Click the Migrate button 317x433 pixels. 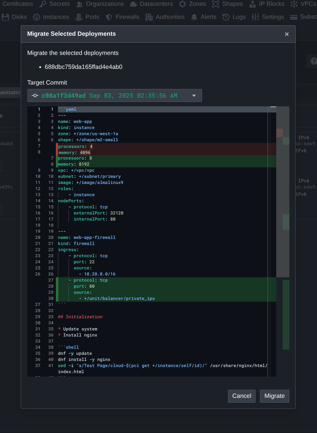274,396
